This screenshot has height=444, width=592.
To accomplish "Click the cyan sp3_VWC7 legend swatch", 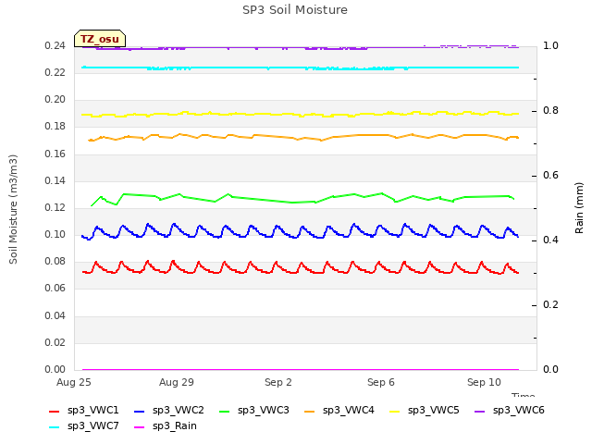I will point(55,427).
